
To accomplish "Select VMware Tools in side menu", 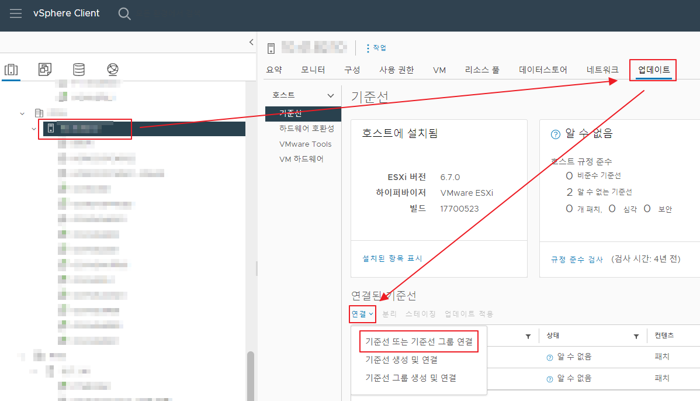I will (x=306, y=144).
